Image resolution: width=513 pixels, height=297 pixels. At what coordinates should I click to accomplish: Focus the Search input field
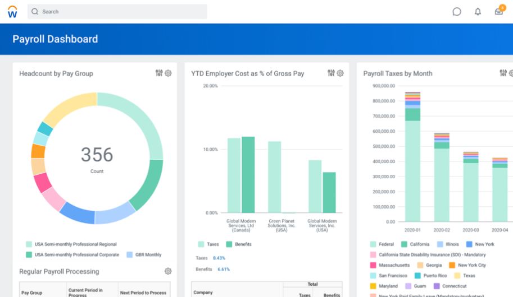tap(117, 11)
